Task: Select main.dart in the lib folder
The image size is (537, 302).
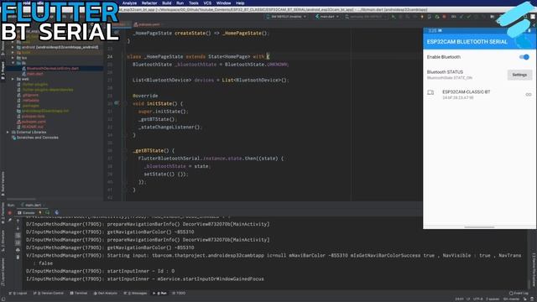Action: (34, 74)
